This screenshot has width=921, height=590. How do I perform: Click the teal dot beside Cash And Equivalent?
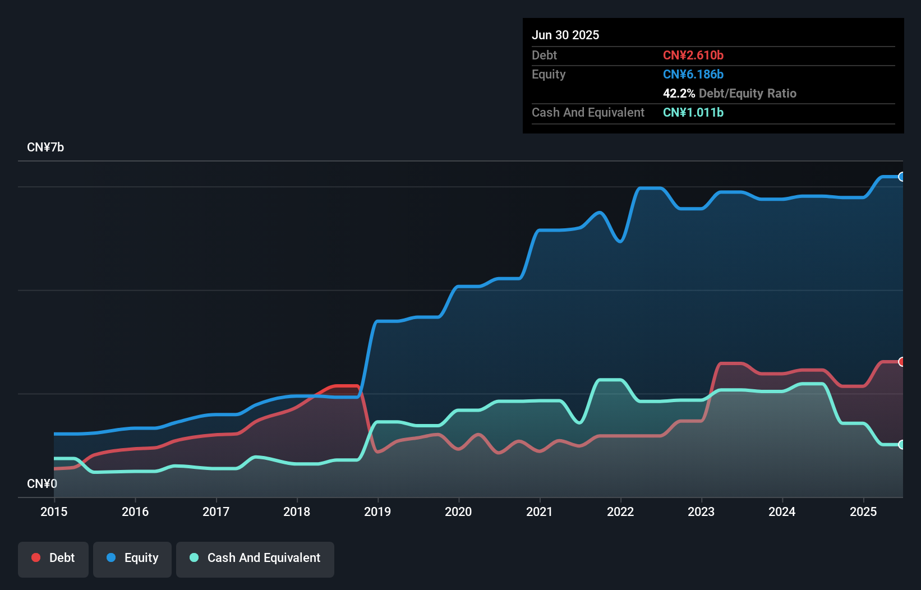pos(194,557)
